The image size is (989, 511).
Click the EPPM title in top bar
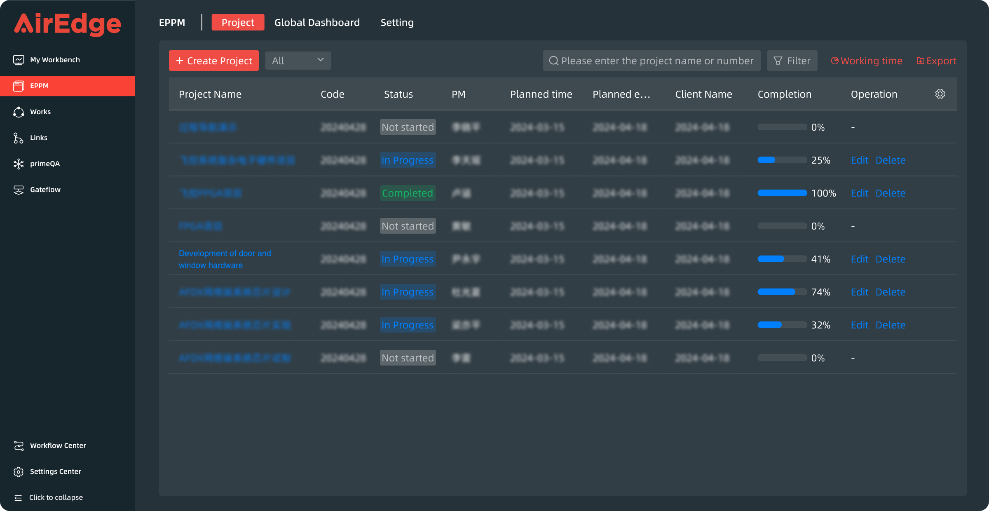coord(172,22)
